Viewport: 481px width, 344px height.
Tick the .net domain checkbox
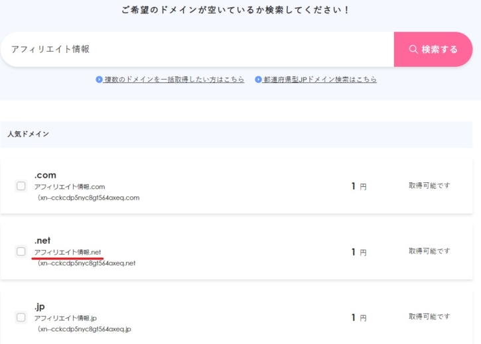21,251
